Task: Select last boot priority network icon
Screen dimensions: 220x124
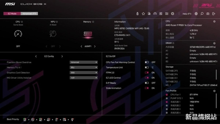Action: [72, 119]
